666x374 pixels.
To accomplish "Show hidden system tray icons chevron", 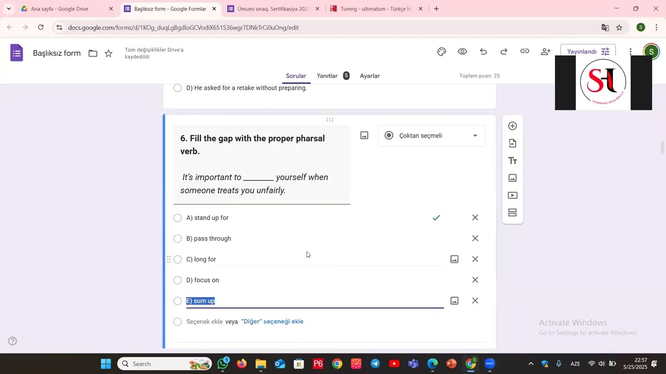I will pyautogui.click(x=531, y=364).
